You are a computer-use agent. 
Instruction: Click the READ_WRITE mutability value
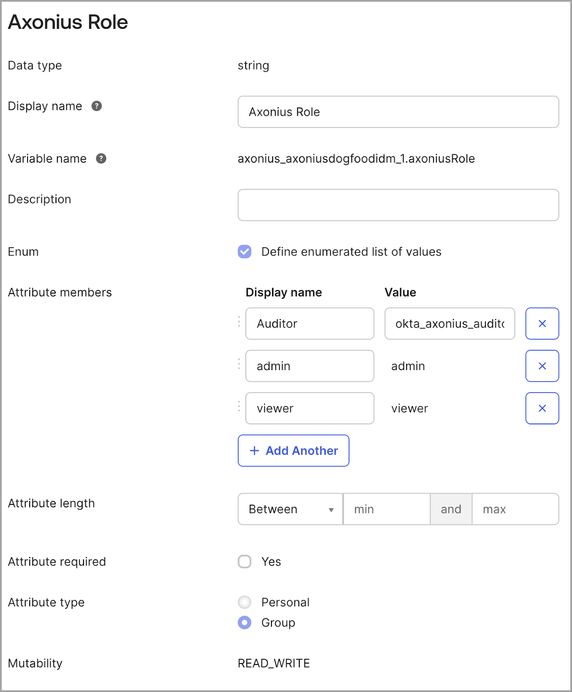274,663
